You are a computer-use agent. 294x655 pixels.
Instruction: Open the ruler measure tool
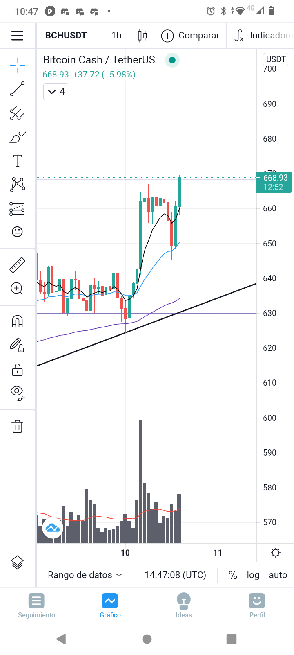click(x=17, y=265)
